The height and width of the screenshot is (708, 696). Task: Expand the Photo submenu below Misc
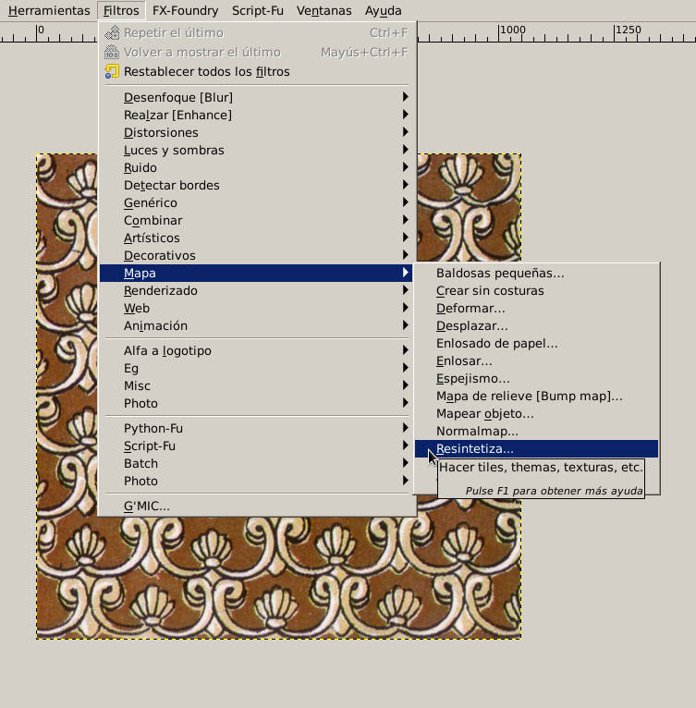click(x=256, y=403)
